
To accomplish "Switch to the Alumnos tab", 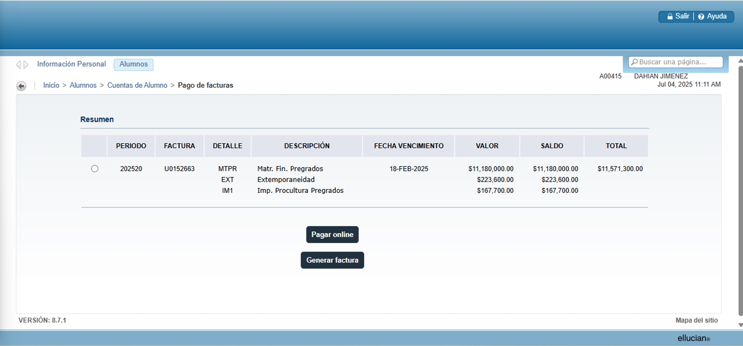I will pos(133,64).
